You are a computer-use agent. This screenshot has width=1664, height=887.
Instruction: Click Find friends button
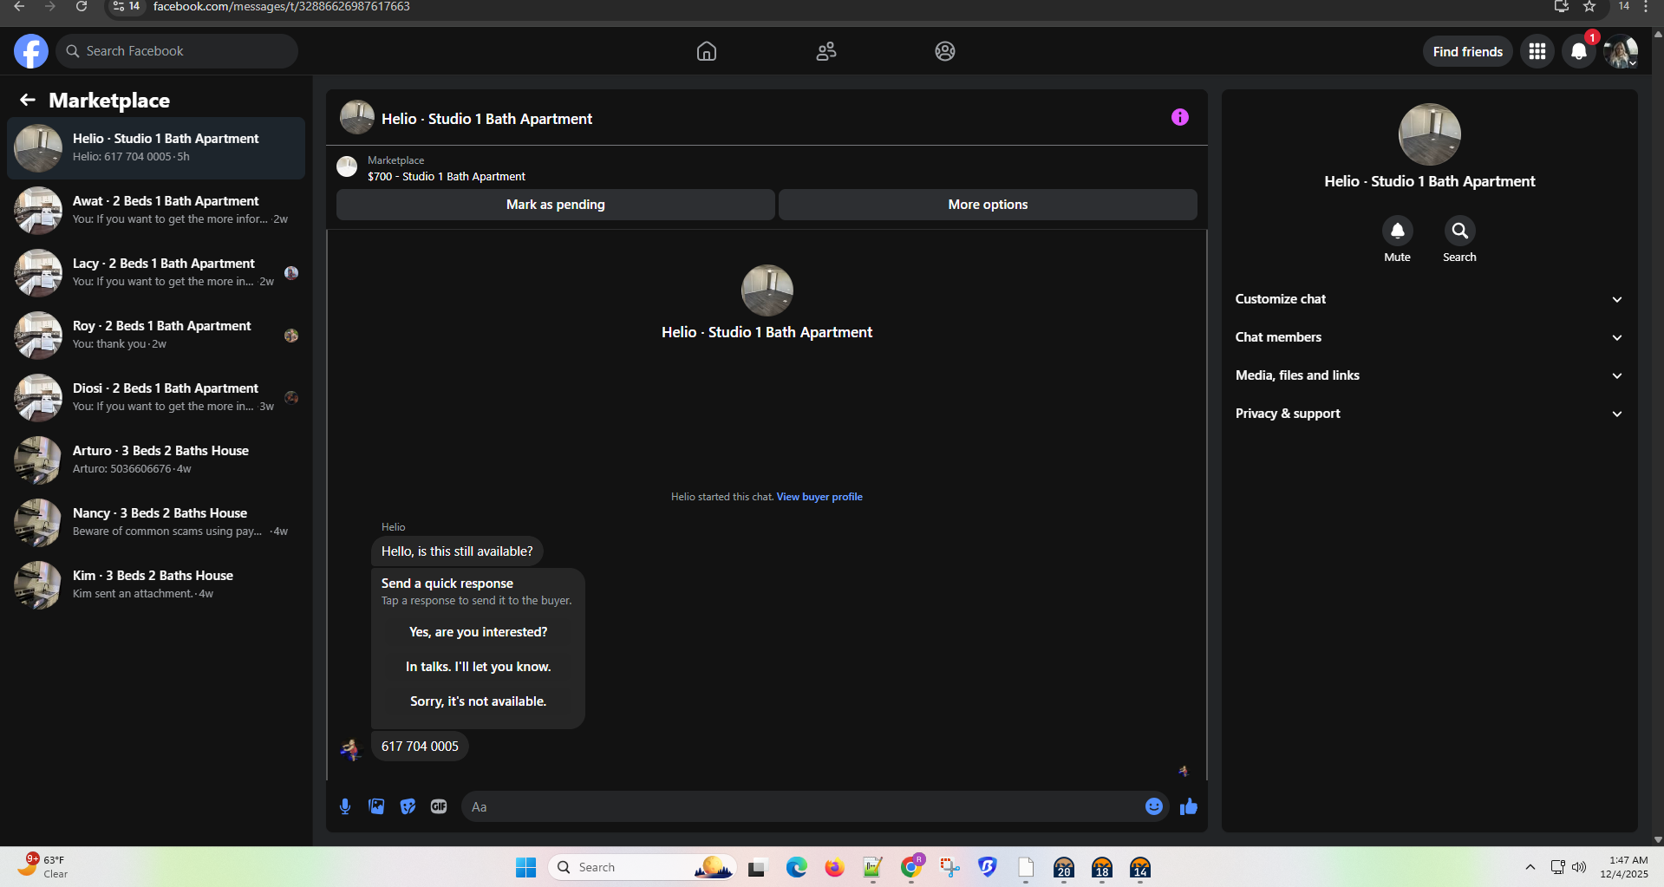(1467, 51)
